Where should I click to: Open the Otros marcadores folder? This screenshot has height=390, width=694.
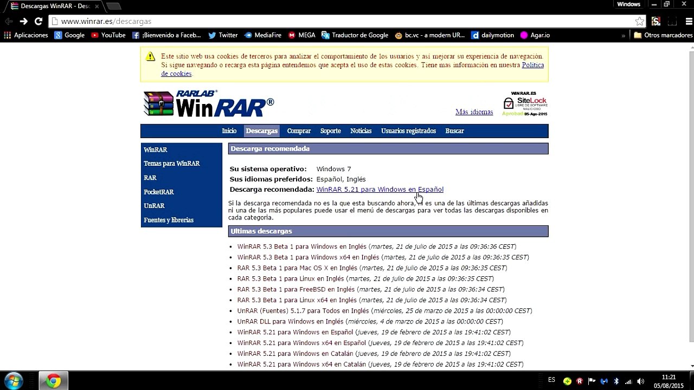pos(663,35)
